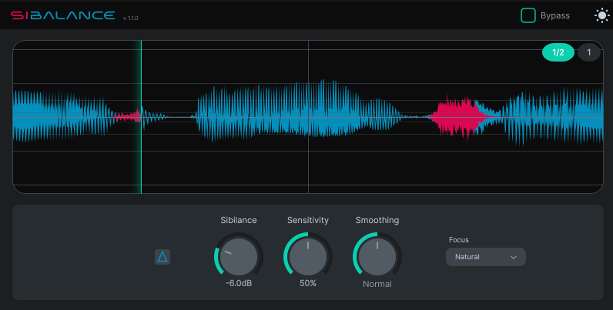This screenshot has height=310, width=613.
Task: Click the teal playhead line in waveform
Action: (x=141, y=117)
